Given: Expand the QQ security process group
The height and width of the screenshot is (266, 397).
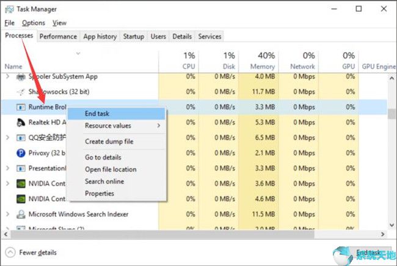Looking at the screenshot, I should [x=7, y=138].
